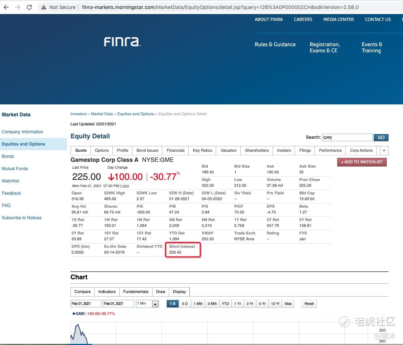Click Equities and Options breadcrumb link

pos(136,114)
